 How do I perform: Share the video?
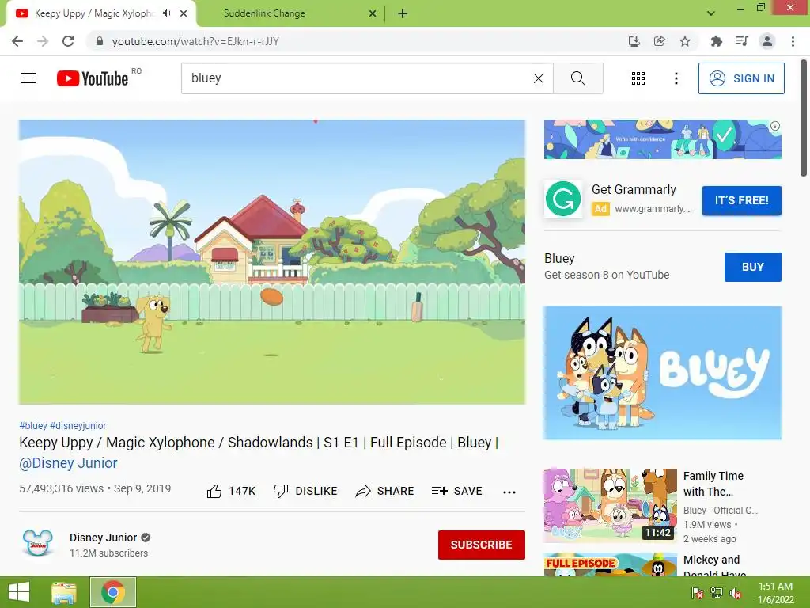tap(385, 491)
